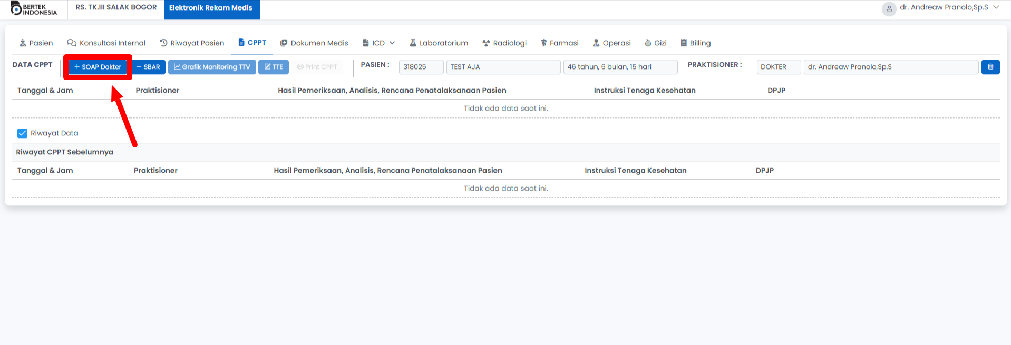Click the patient number field 318025
1011x345 pixels.
[421, 67]
